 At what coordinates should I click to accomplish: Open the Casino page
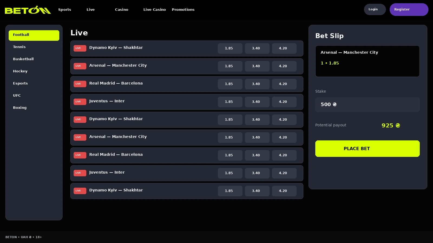[122, 9]
